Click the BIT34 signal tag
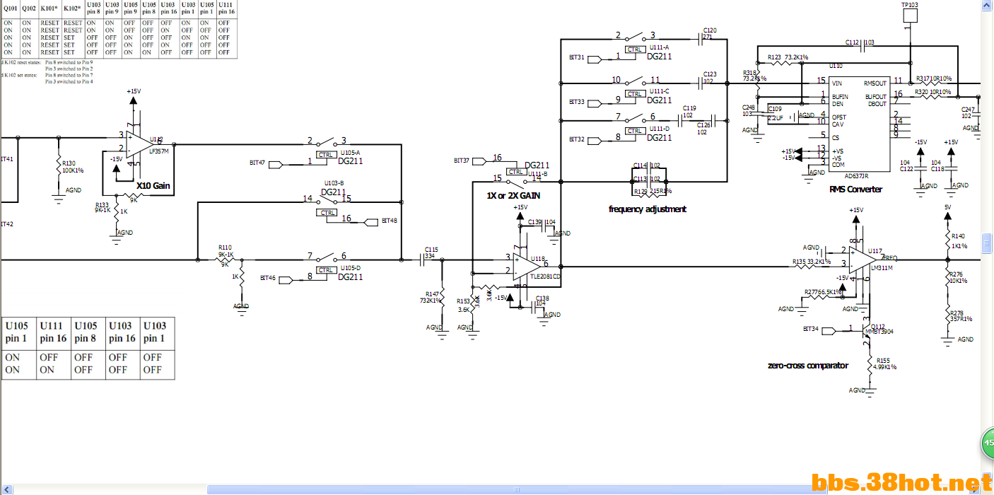994x495 pixels. (811, 329)
